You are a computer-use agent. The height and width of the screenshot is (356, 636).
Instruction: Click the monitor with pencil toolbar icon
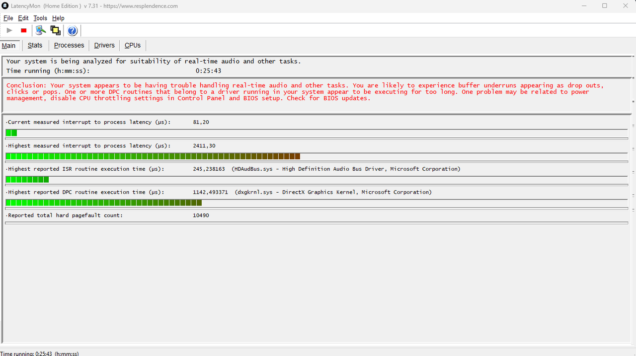pyautogui.click(x=41, y=31)
